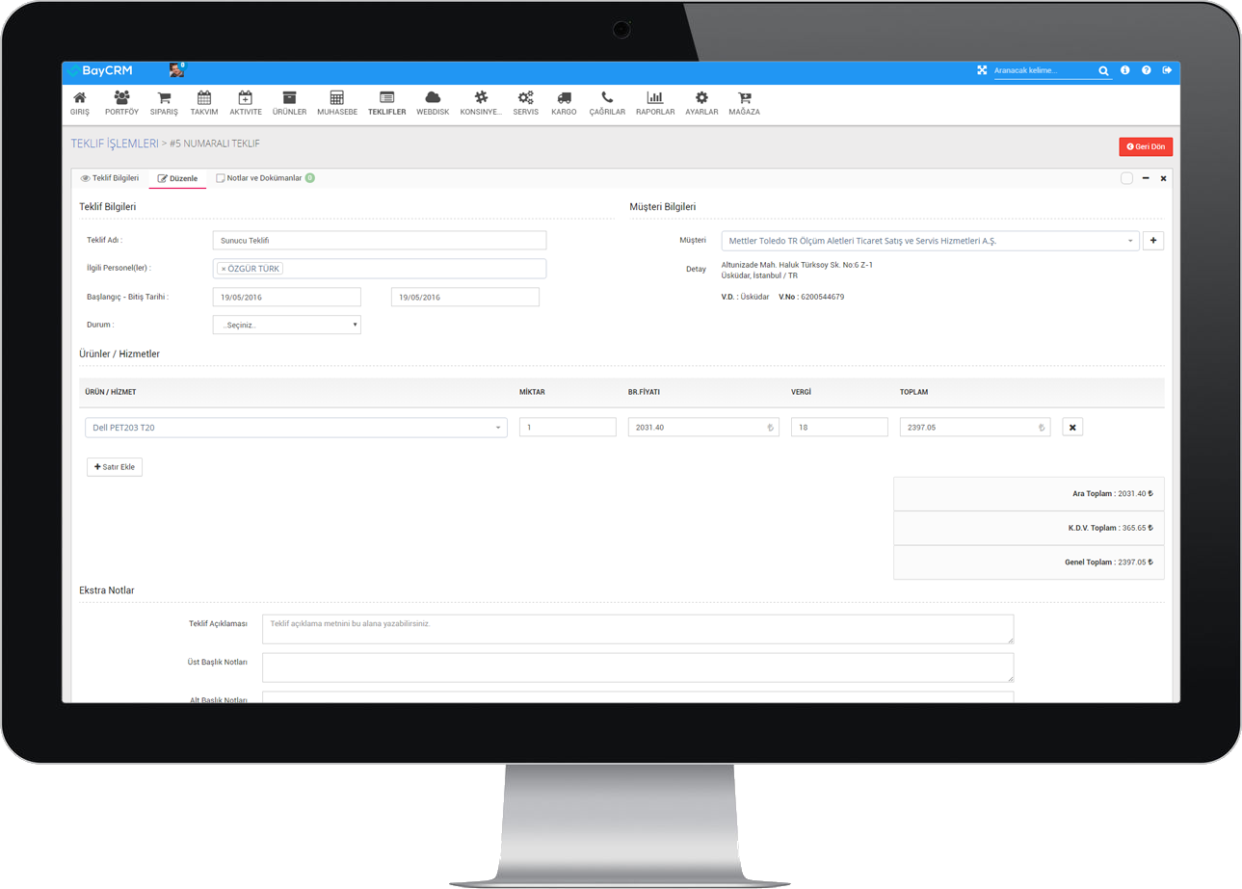Open the KONSİNYE module
The height and width of the screenshot is (889, 1242).
tap(481, 103)
